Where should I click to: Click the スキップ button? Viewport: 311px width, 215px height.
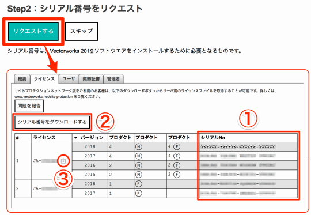pos(82,31)
